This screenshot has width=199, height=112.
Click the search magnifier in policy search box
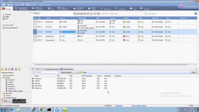coord(146,14)
